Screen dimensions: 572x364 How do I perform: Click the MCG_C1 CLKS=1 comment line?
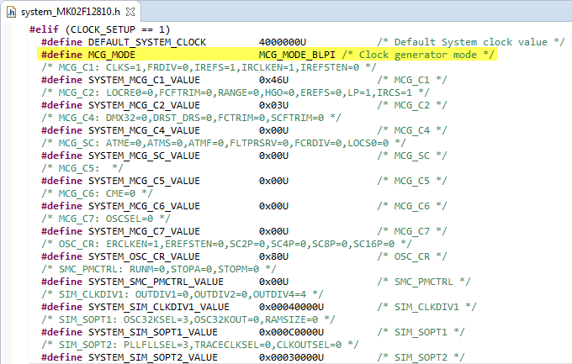pos(209,67)
